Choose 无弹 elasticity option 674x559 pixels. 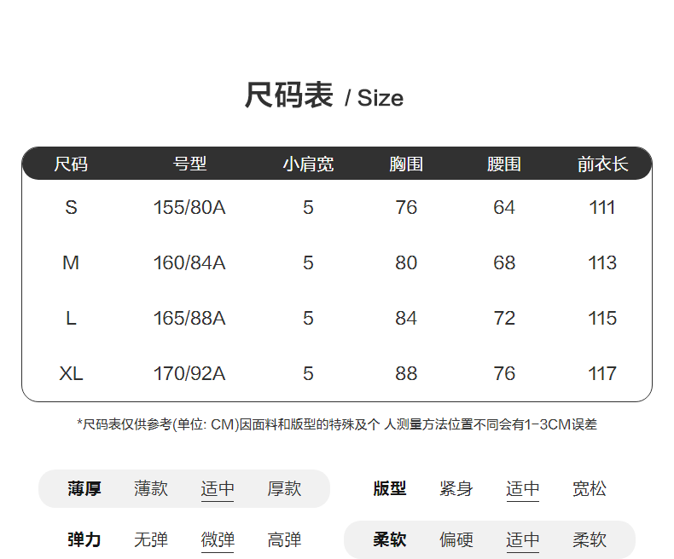point(151,540)
